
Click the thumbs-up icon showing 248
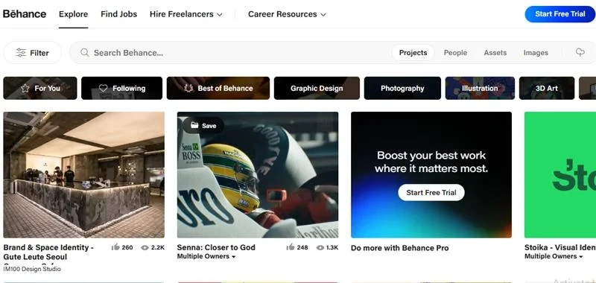[x=291, y=247]
